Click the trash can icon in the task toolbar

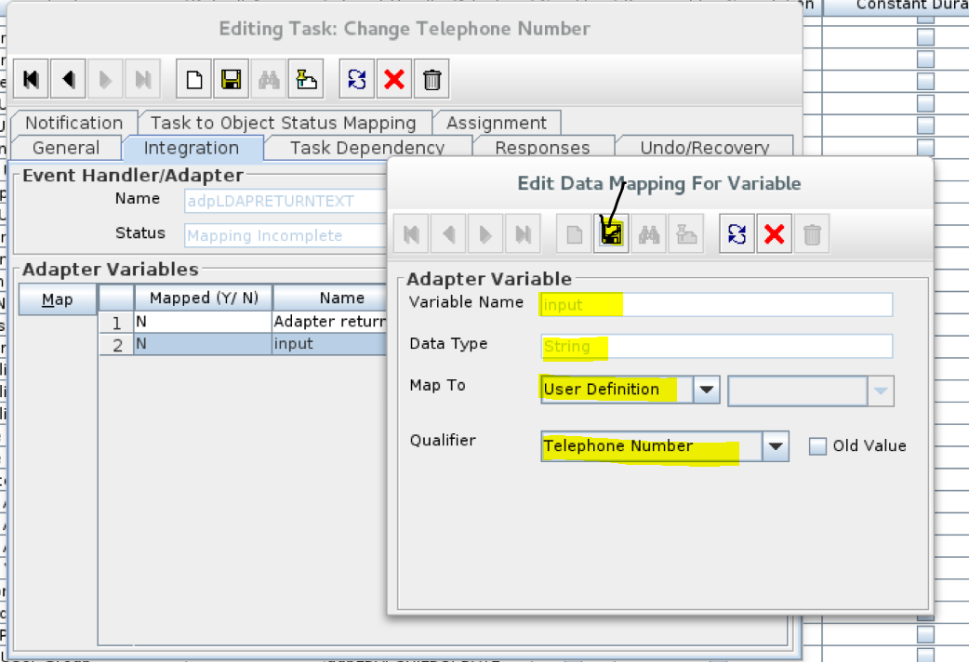(x=431, y=78)
